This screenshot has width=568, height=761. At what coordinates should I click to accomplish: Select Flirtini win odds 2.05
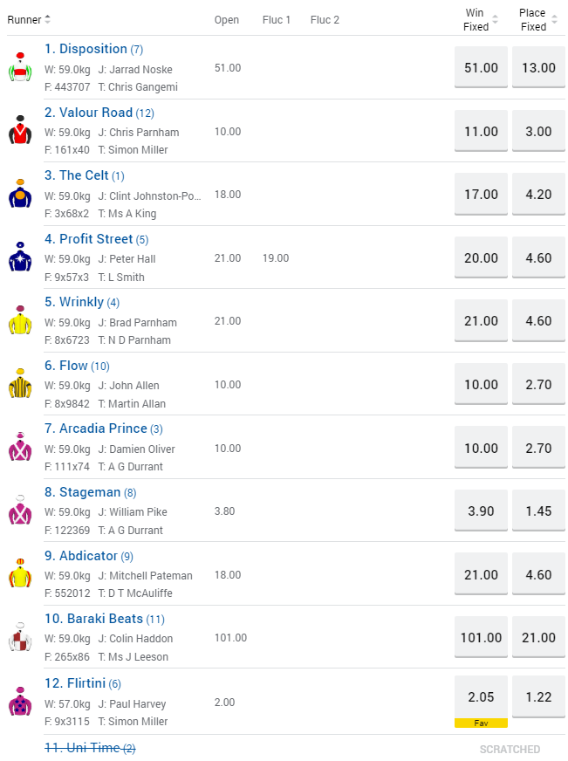(482, 696)
